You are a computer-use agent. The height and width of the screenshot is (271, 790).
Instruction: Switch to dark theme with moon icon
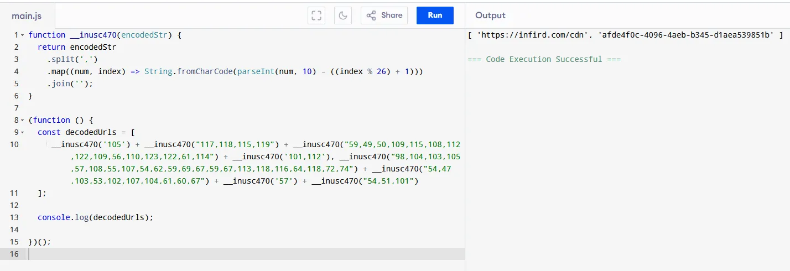tap(343, 15)
